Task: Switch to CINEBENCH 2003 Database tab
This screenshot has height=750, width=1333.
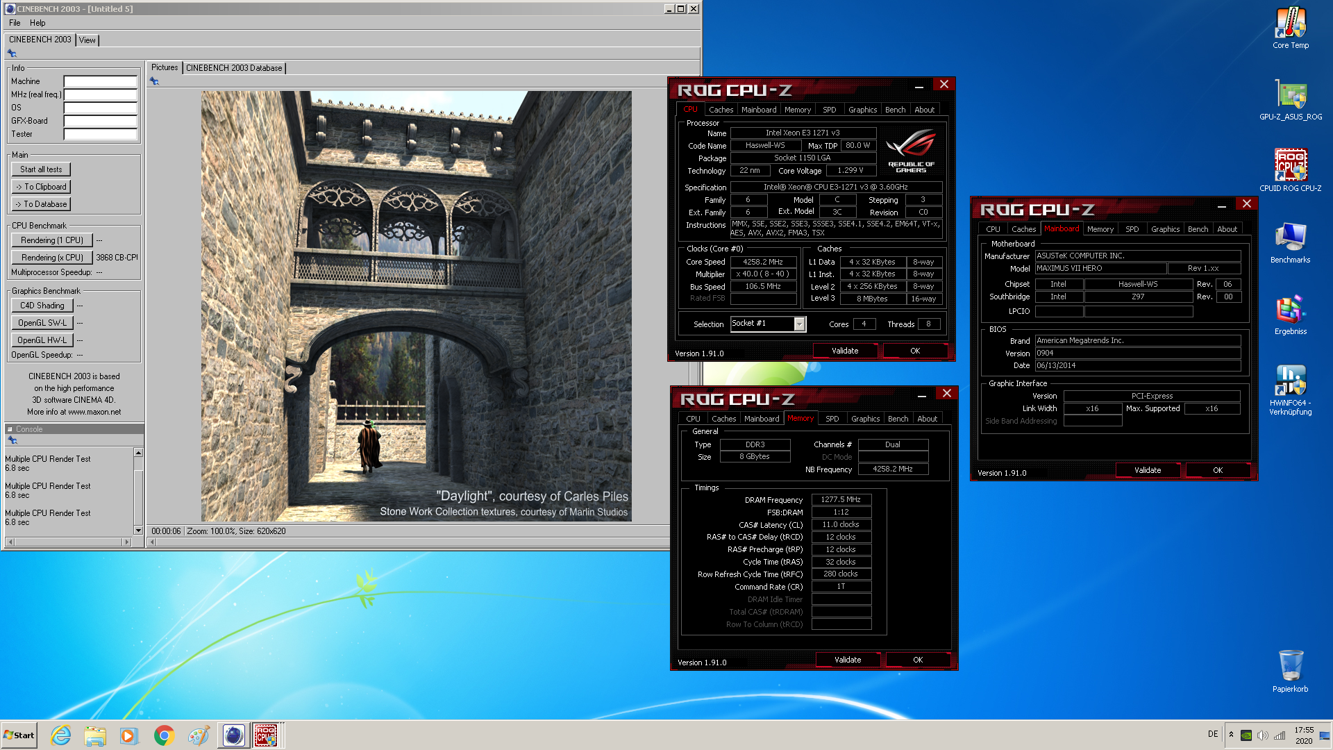Action: (234, 68)
